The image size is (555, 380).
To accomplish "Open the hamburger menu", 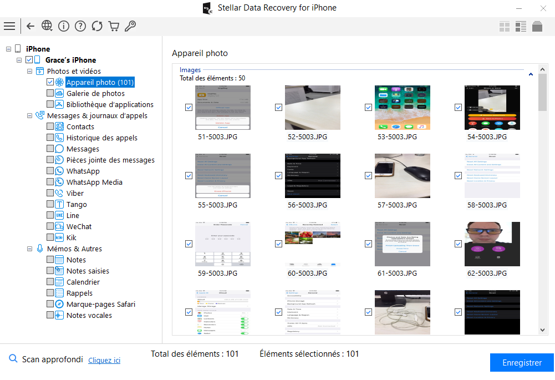I will point(9,26).
